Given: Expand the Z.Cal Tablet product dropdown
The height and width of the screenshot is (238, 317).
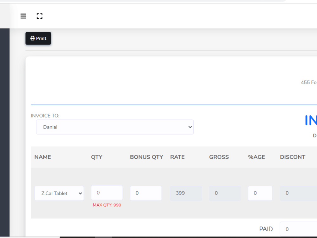Looking at the screenshot, I should [59, 193].
